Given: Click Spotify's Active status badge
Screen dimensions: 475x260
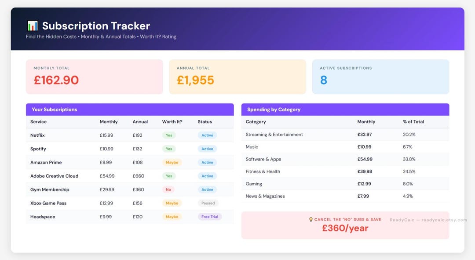Looking at the screenshot, I should 207,149.
